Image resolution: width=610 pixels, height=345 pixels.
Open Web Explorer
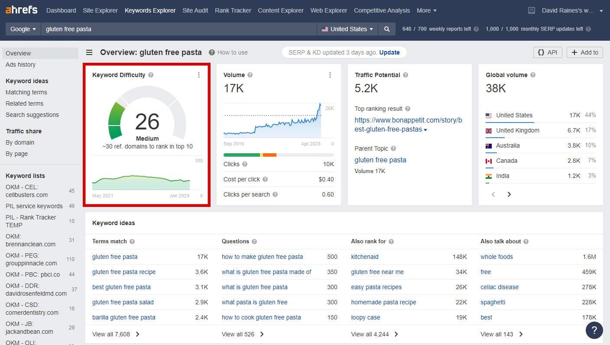point(329,10)
